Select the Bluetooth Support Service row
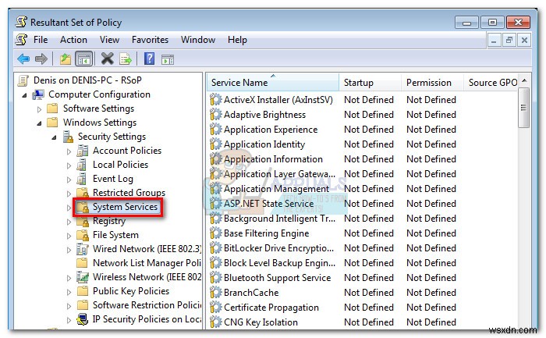The height and width of the screenshot is (338, 546). (277, 278)
